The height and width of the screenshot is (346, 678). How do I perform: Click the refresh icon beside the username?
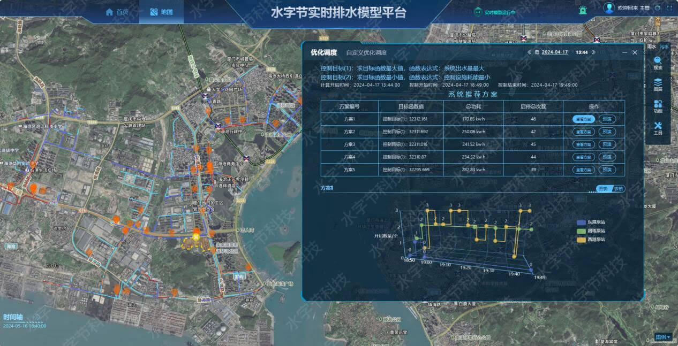tap(657, 9)
